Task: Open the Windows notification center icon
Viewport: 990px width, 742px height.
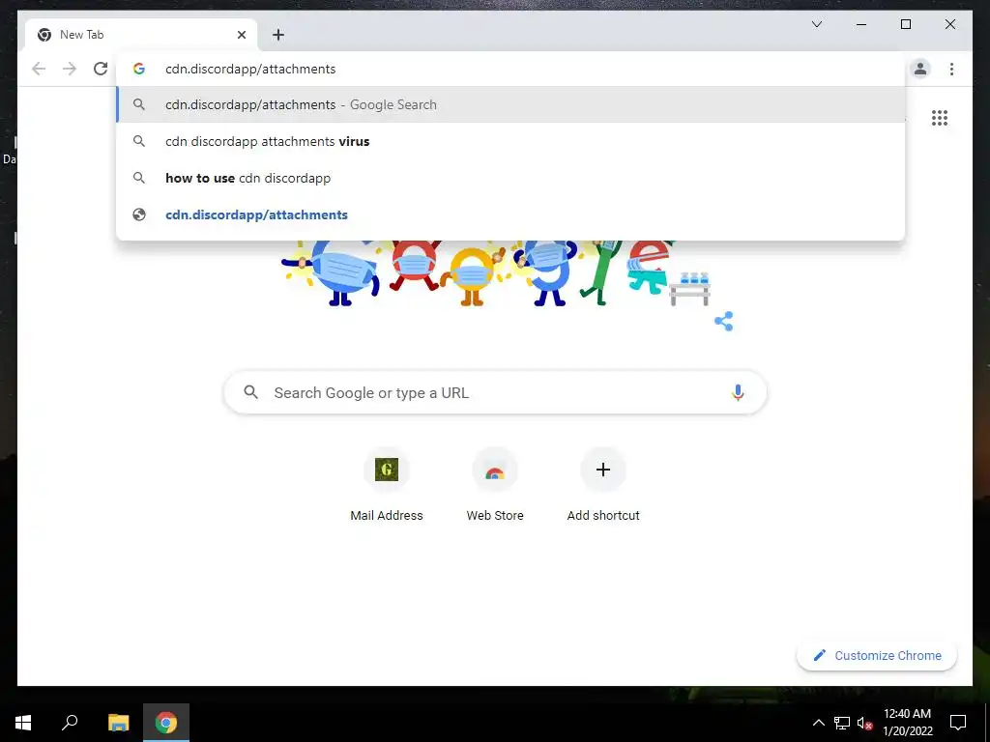Action: (x=958, y=723)
